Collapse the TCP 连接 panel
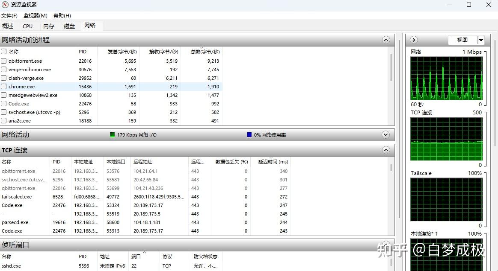 [x=386, y=150]
